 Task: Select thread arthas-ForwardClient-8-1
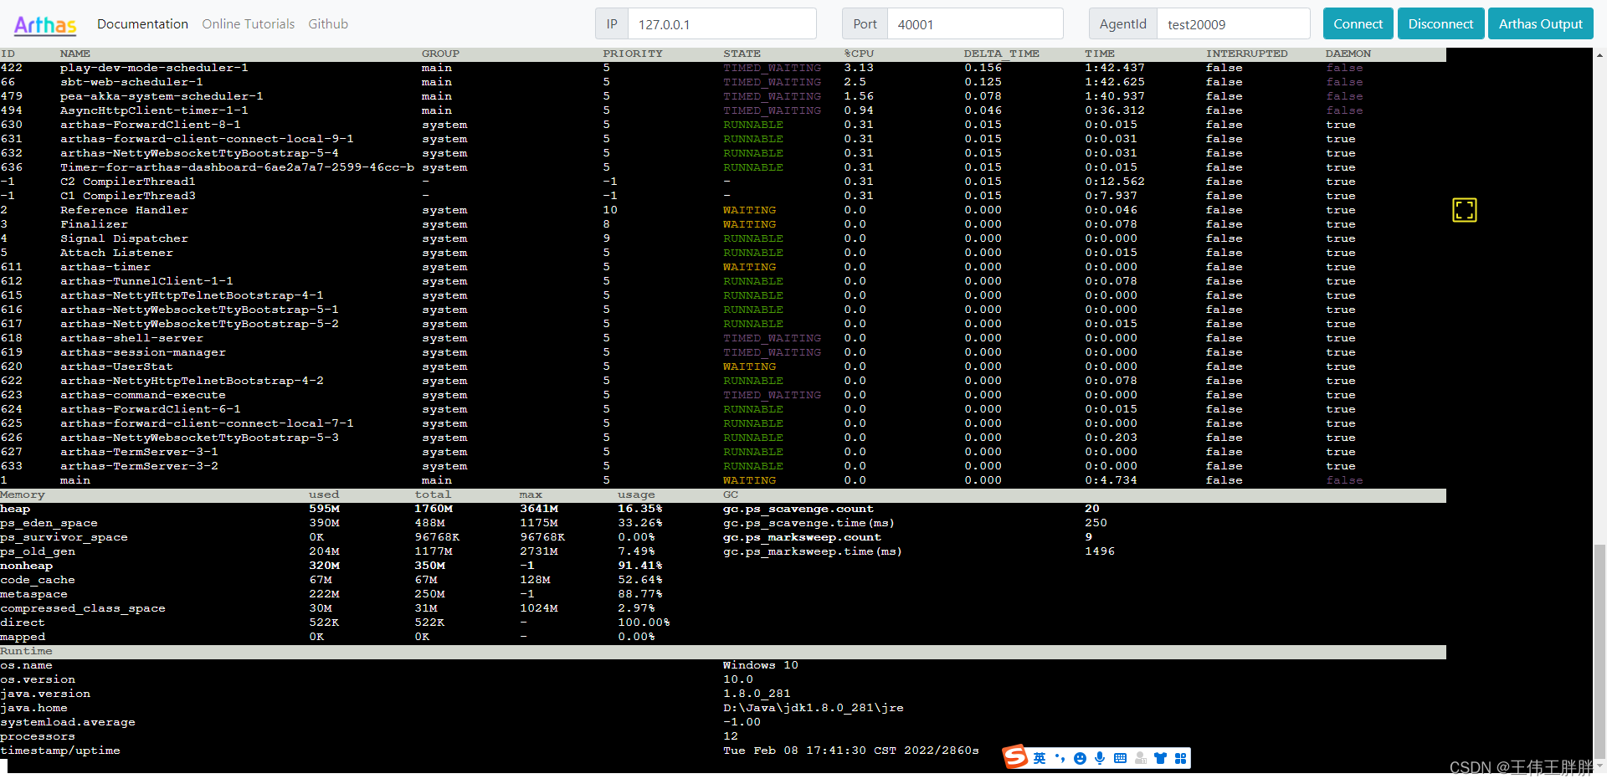151,125
